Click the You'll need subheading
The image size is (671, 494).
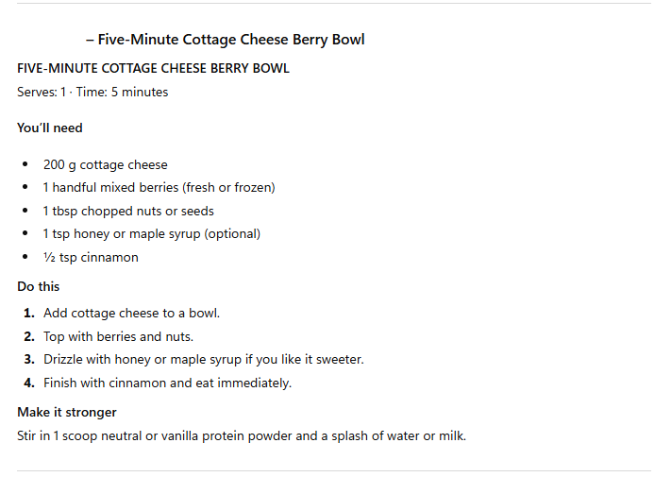[50, 128]
